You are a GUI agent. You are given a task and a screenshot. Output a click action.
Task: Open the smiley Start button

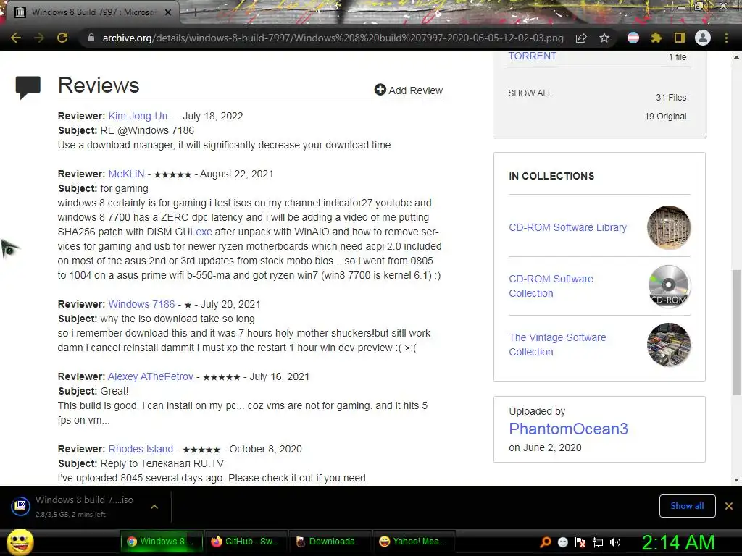pyautogui.click(x=20, y=542)
